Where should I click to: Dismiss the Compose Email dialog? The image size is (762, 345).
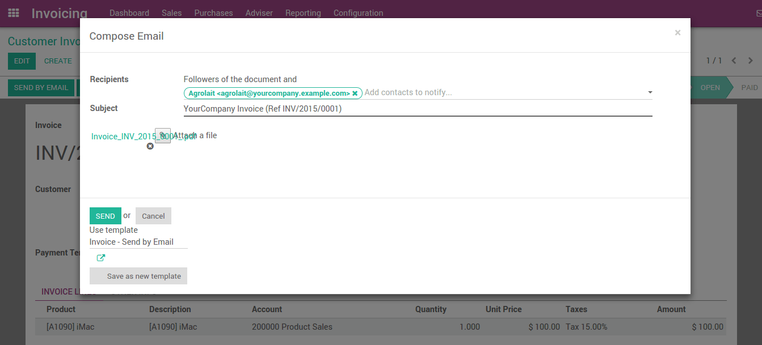[x=677, y=32]
